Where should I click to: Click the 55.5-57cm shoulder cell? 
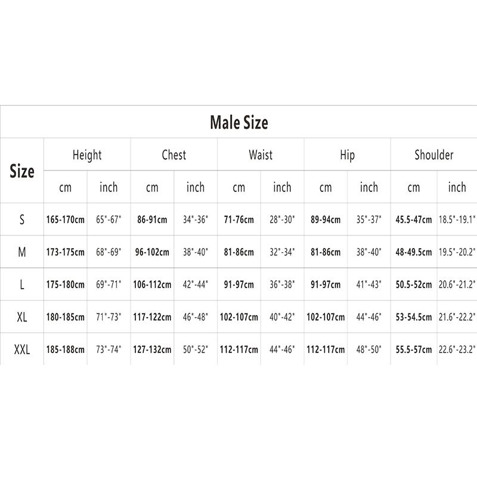click(x=414, y=349)
